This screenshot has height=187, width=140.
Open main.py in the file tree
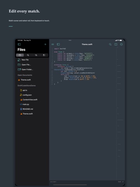(x=26, y=104)
